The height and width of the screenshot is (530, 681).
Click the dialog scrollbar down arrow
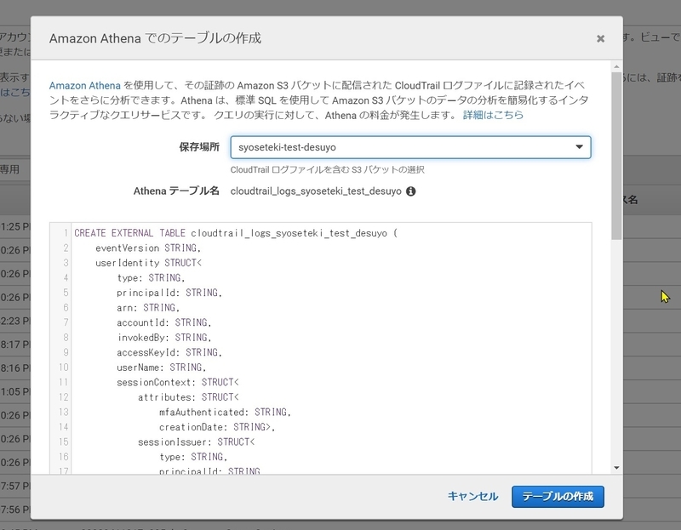point(616,468)
